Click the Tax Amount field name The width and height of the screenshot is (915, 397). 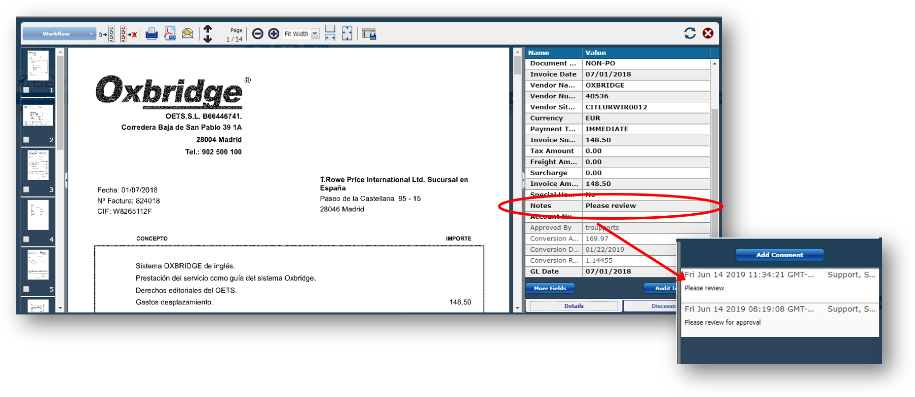553,151
